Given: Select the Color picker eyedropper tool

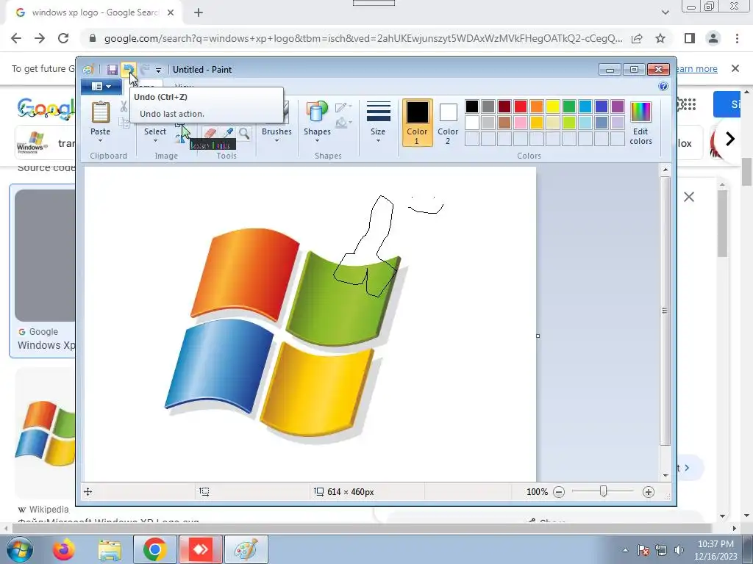Looking at the screenshot, I should pyautogui.click(x=228, y=133).
